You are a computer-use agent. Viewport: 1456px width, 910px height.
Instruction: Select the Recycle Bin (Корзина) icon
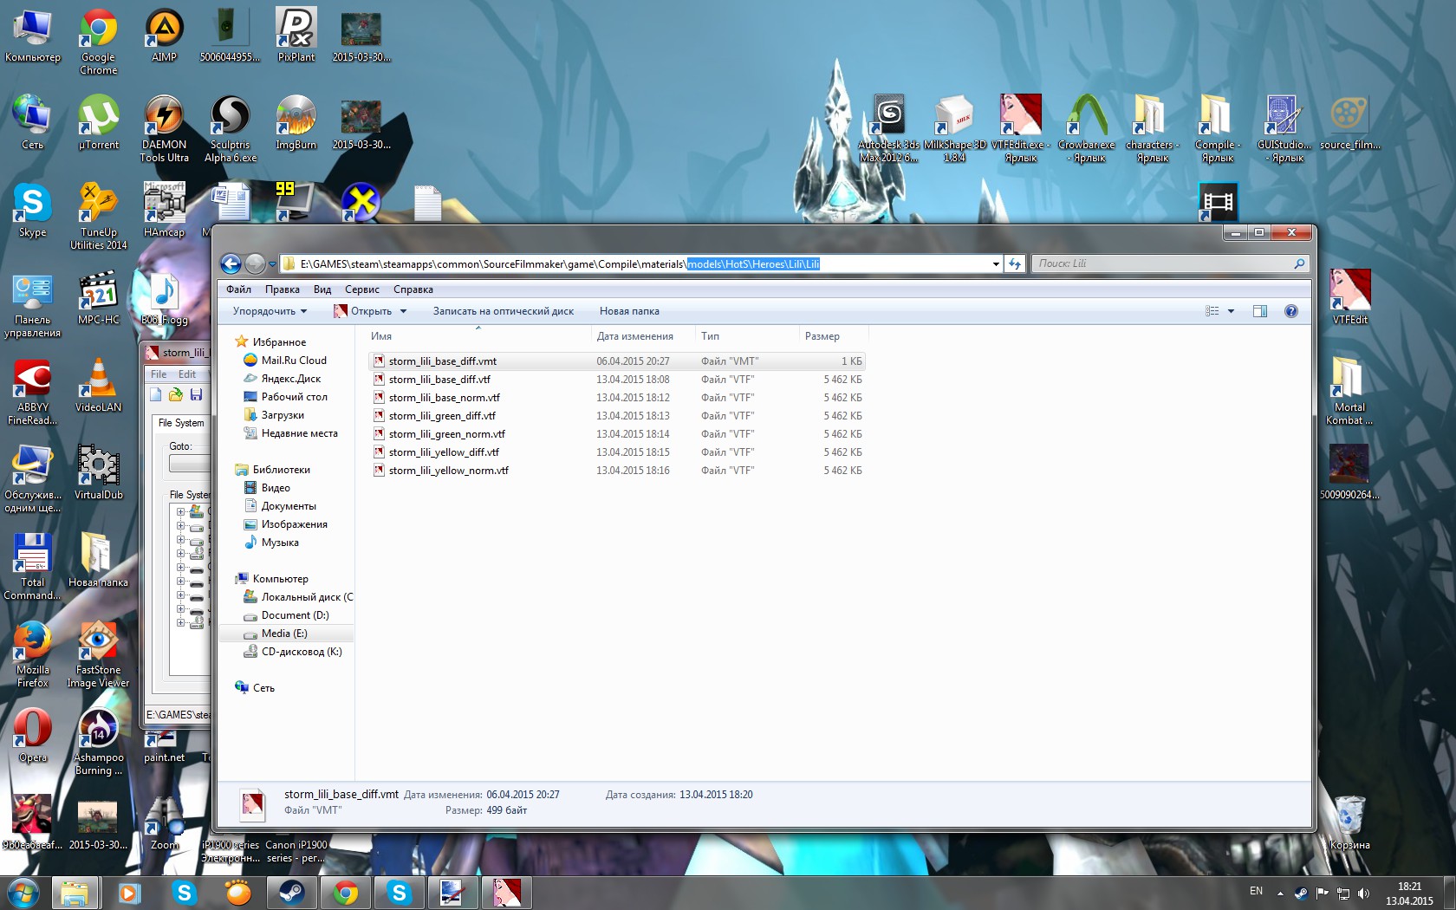click(x=1349, y=823)
